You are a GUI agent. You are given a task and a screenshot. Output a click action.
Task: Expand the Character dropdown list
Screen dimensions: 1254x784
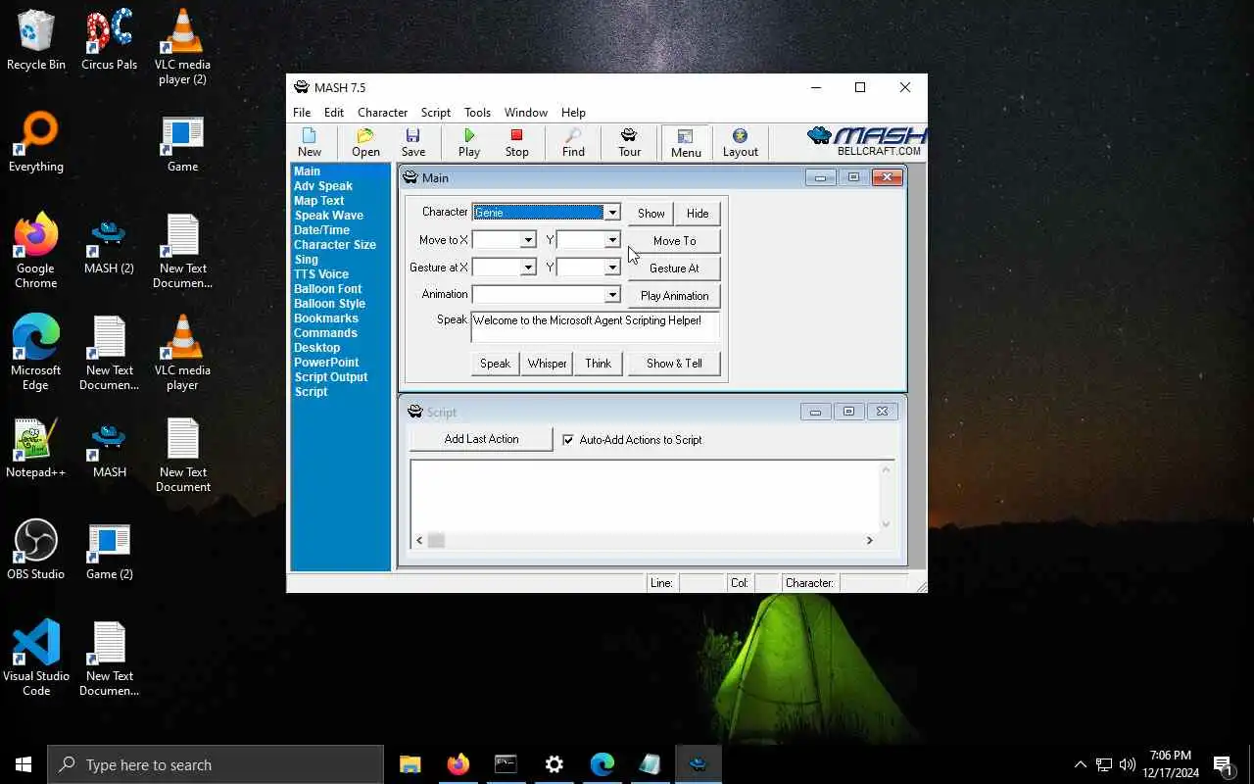click(611, 213)
